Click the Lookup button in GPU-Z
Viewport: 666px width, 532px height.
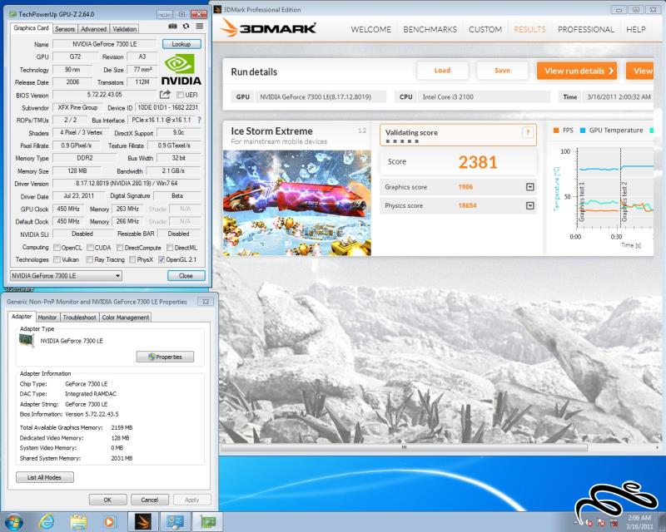(181, 44)
